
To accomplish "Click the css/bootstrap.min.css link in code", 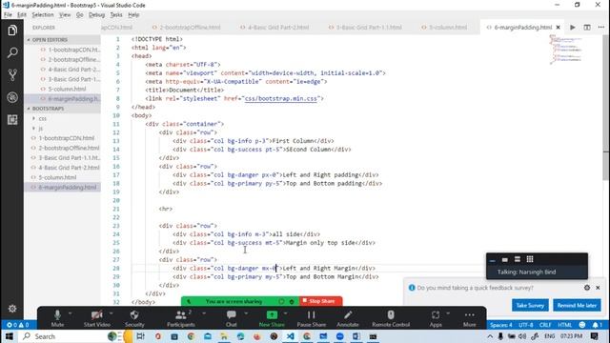I will click(280, 99).
